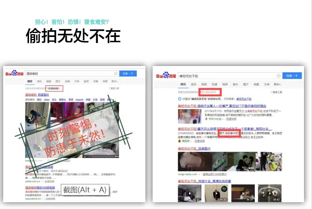Click 搜狐网 source link
312x209 pixels.
186,141
